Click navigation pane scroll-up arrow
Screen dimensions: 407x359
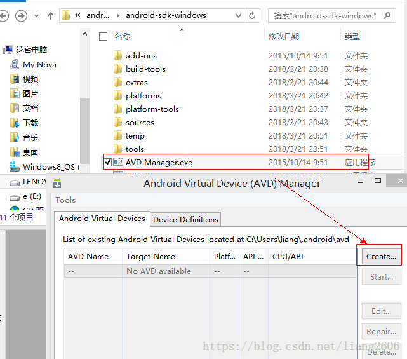[x=84, y=34]
